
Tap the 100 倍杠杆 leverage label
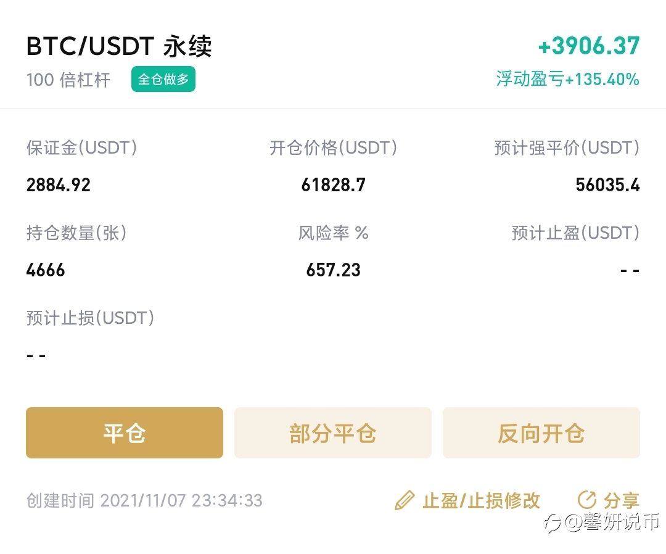(68, 80)
